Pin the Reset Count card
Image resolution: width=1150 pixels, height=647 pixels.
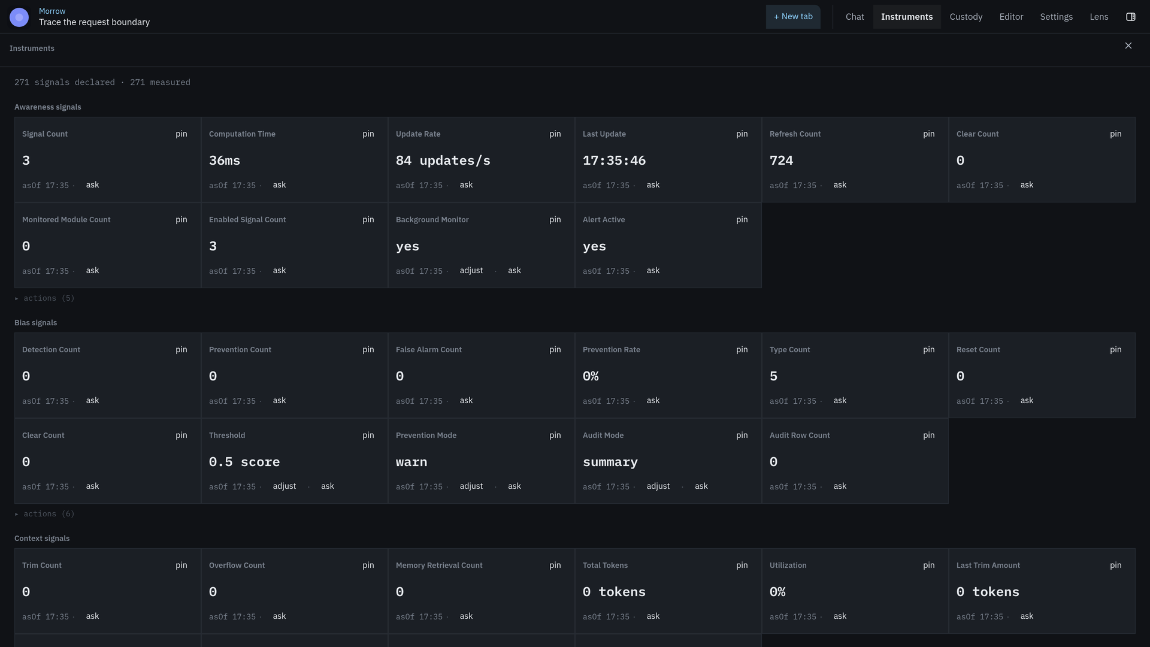[x=1116, y=349]
